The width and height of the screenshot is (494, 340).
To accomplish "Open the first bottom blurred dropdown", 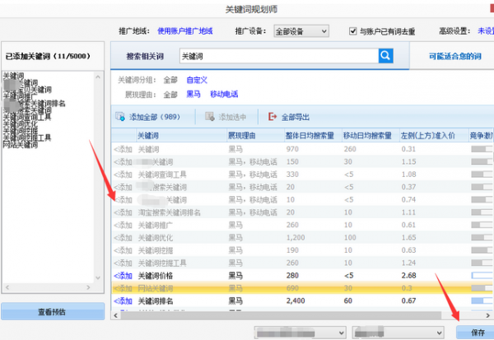I will (301, 333).
